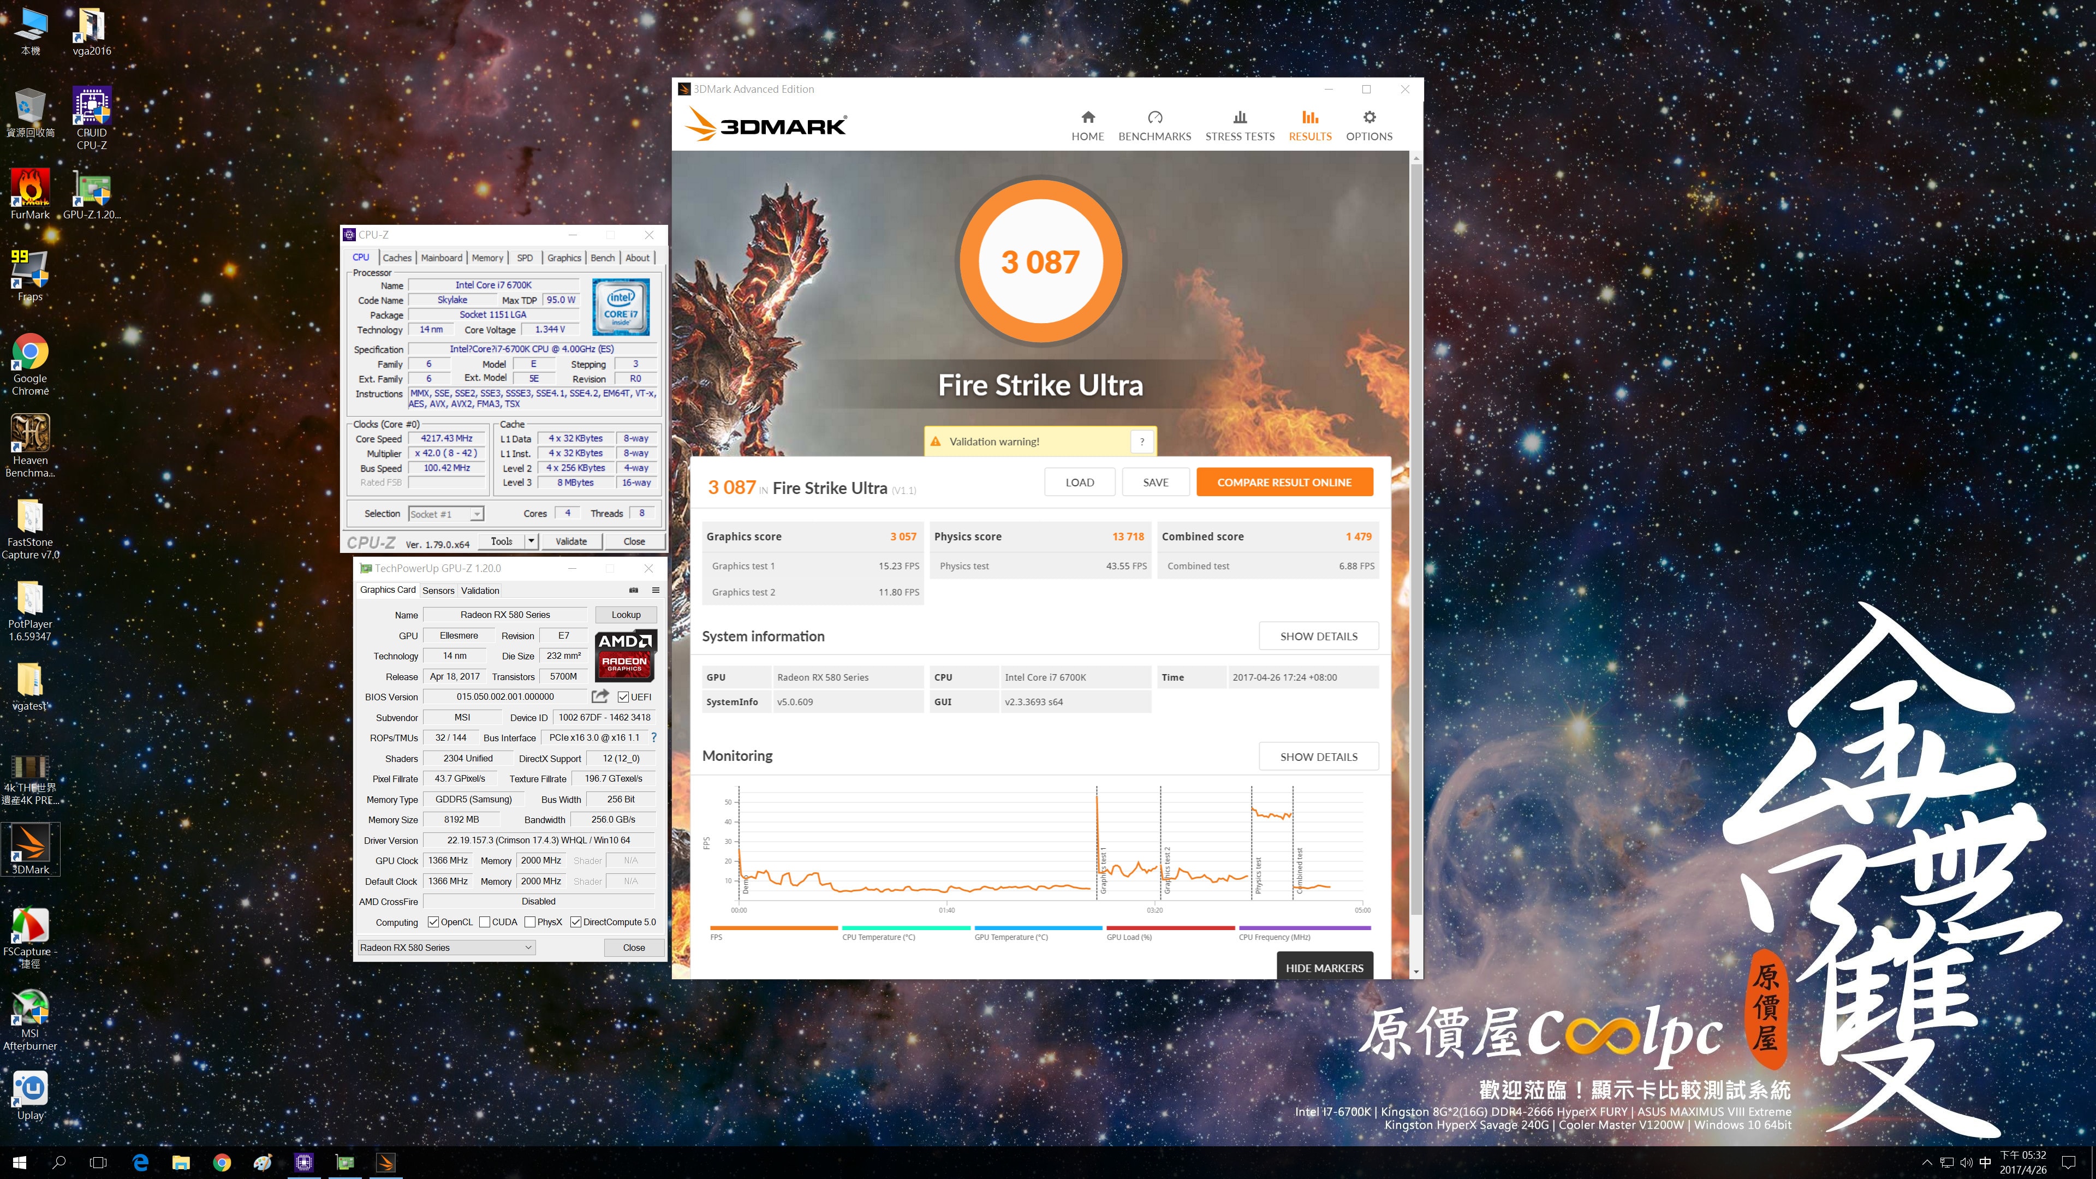Open the RESULTS tab in 3DMark

click(1309, 126)
